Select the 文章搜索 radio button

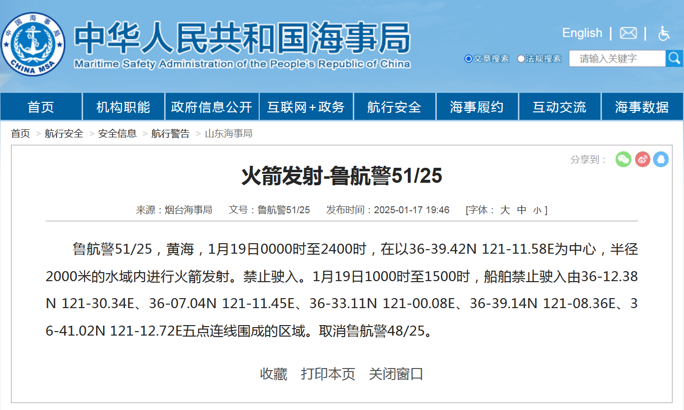pos(468,59)
